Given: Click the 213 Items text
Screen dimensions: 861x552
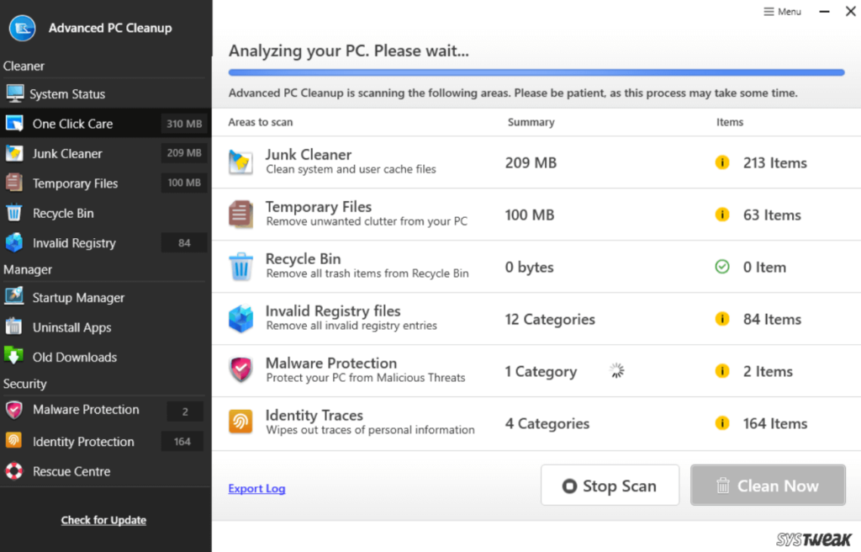Looking at the screenshot, I should [774, 162].
